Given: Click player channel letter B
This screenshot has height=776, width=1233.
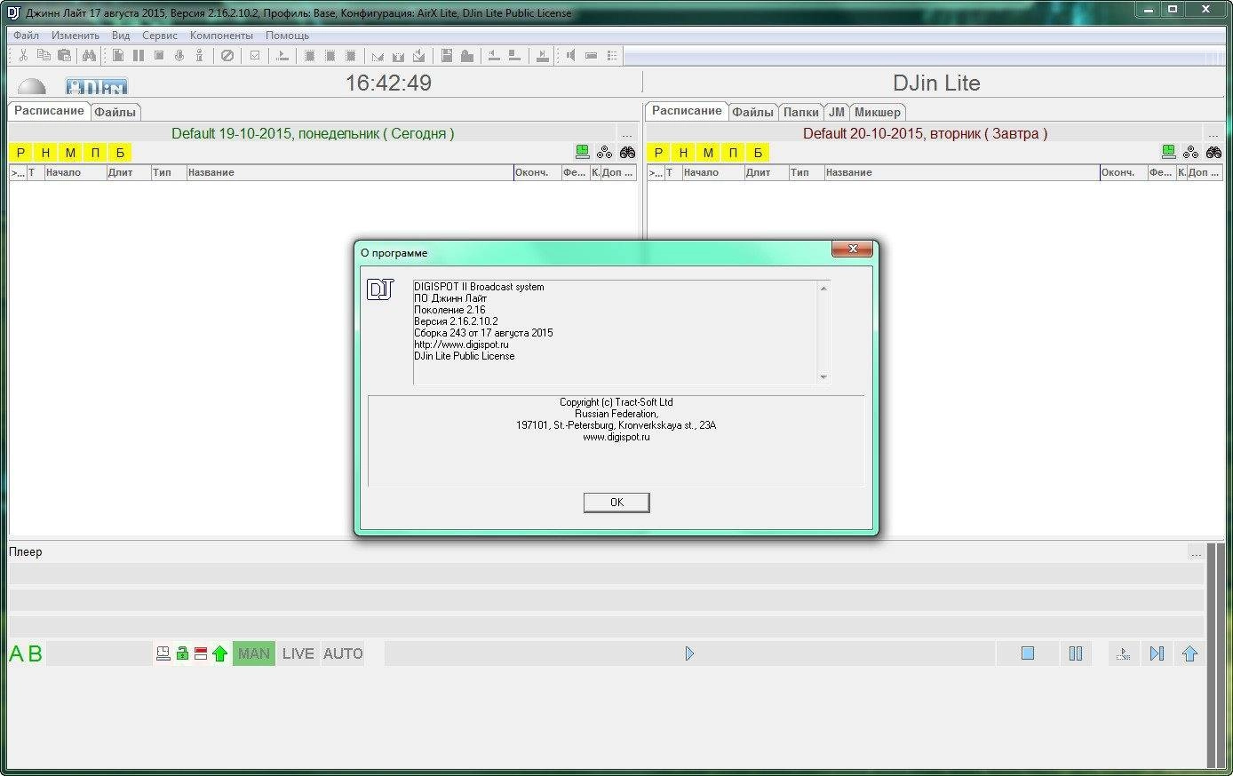Looking at the screenshot, I should click(x=36, y=654).
